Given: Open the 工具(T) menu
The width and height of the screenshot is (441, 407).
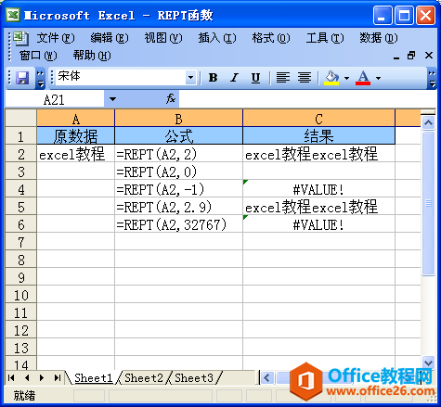Looking at the screenshot, I should click(325, 38).
